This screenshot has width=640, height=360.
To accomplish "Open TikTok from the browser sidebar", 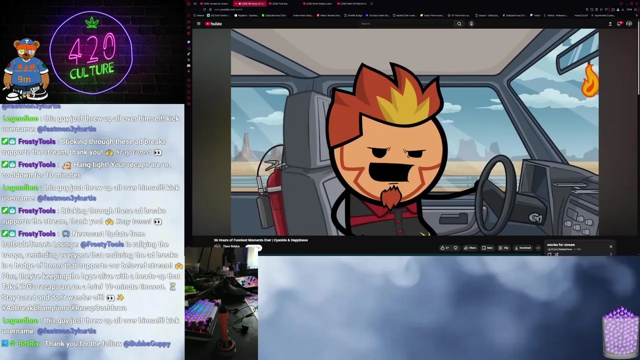I will (x=188, y=54).
